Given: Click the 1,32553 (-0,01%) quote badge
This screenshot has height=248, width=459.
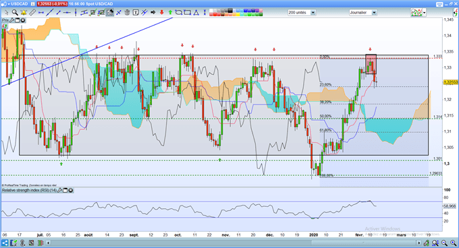Looking at the screenshot, I should [x=52, y=4].
